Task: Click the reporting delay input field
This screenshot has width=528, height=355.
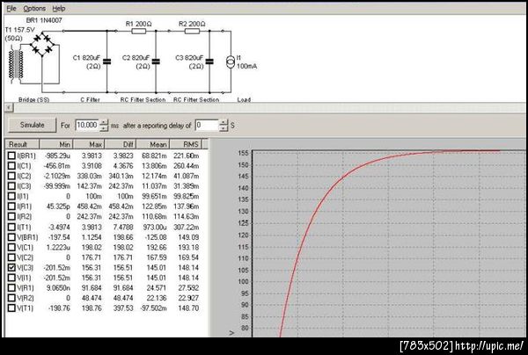Action: pyautogui.click(x=207, y=125)
